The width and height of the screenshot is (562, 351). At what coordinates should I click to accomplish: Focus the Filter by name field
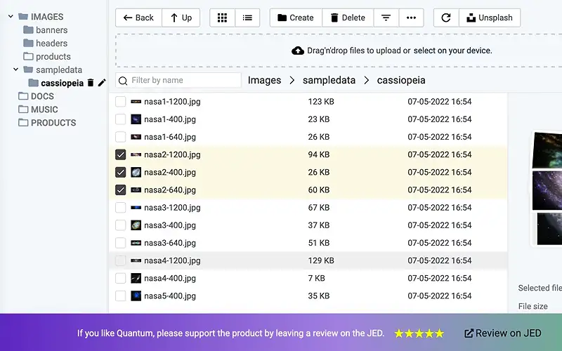click(x=178, y=80)
